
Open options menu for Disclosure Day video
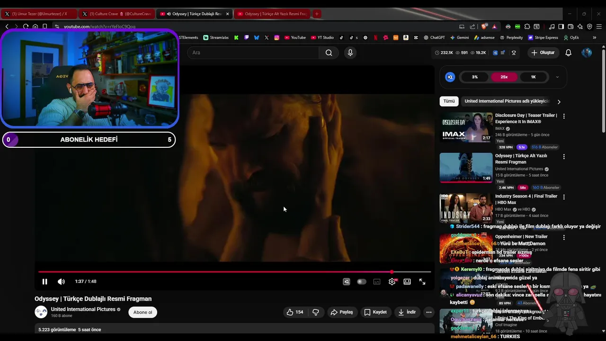563,116
